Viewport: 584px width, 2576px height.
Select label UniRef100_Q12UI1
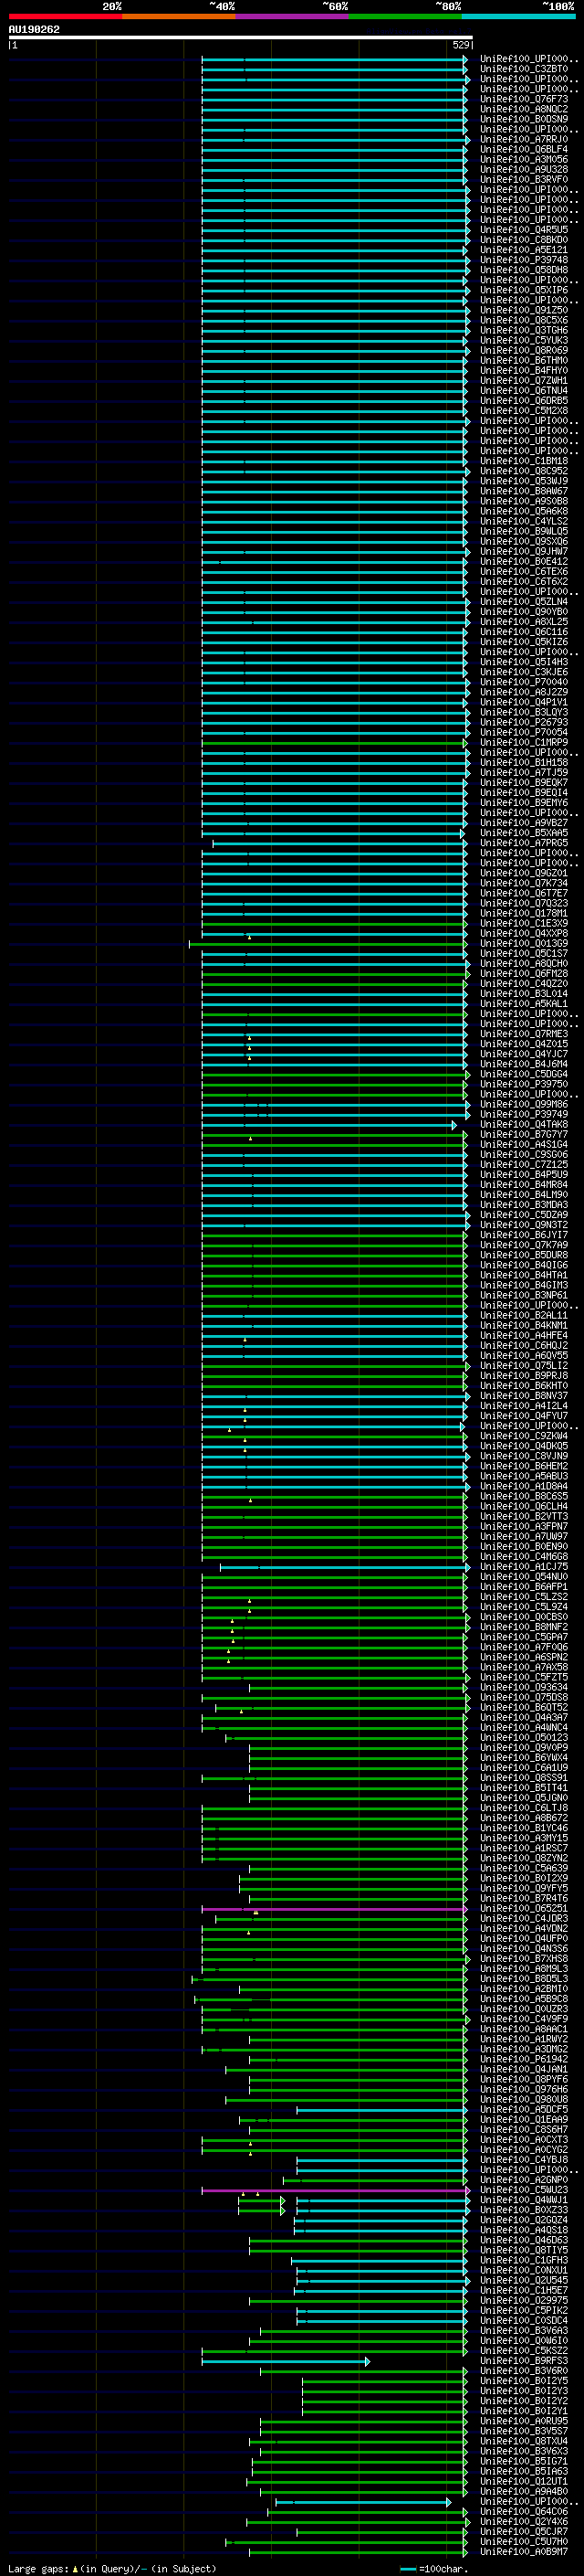(524, 2482)
